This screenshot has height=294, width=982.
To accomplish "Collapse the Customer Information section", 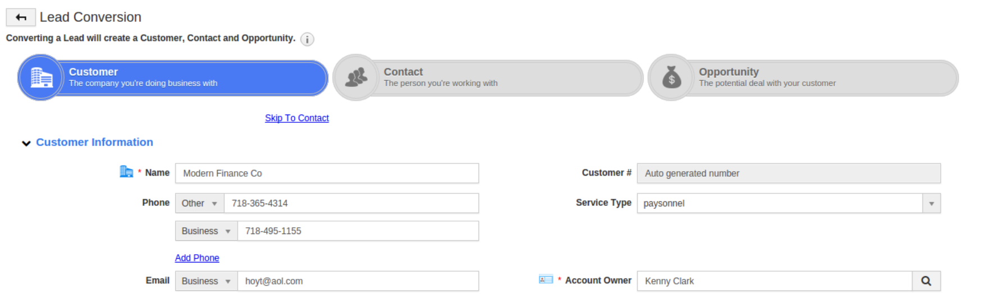I will [26, 143].
